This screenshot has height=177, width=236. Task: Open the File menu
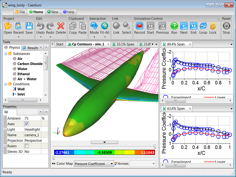20,12
